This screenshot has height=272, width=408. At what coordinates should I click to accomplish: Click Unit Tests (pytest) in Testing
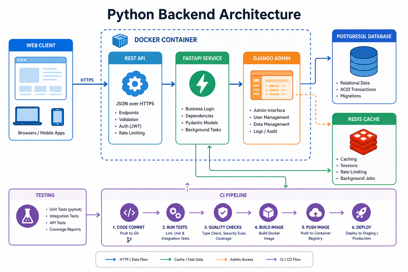point(65,209)
